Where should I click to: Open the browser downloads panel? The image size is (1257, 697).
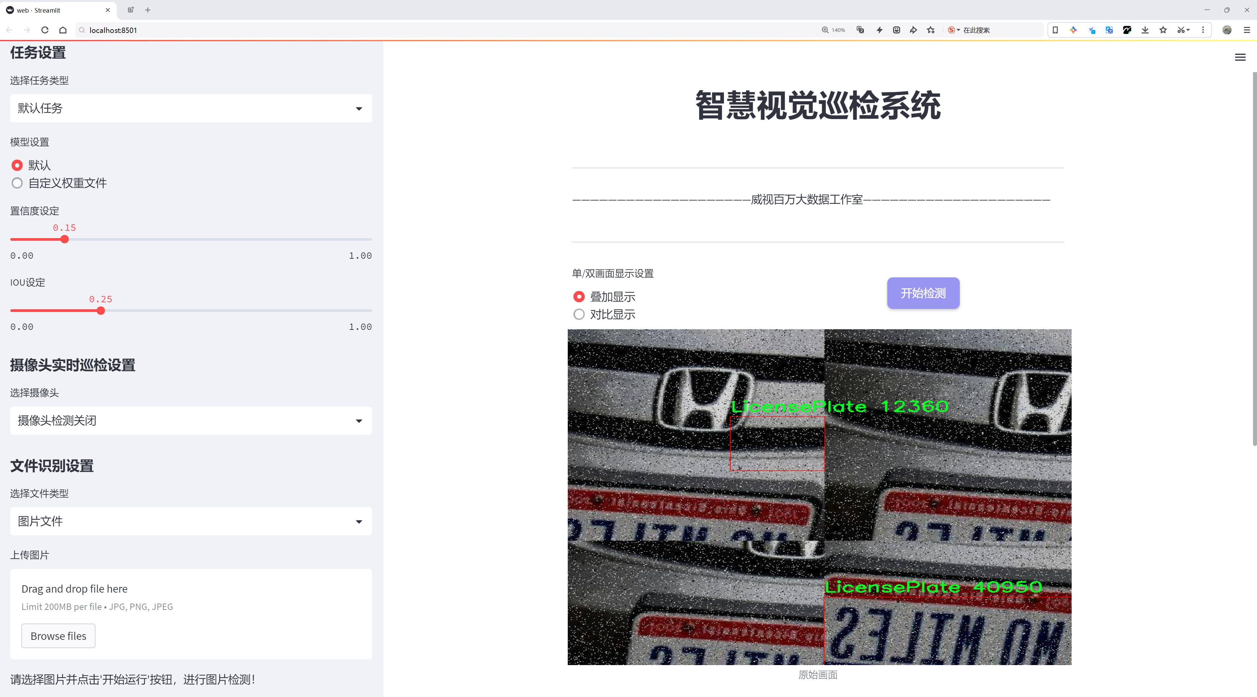pos(1145,30)
